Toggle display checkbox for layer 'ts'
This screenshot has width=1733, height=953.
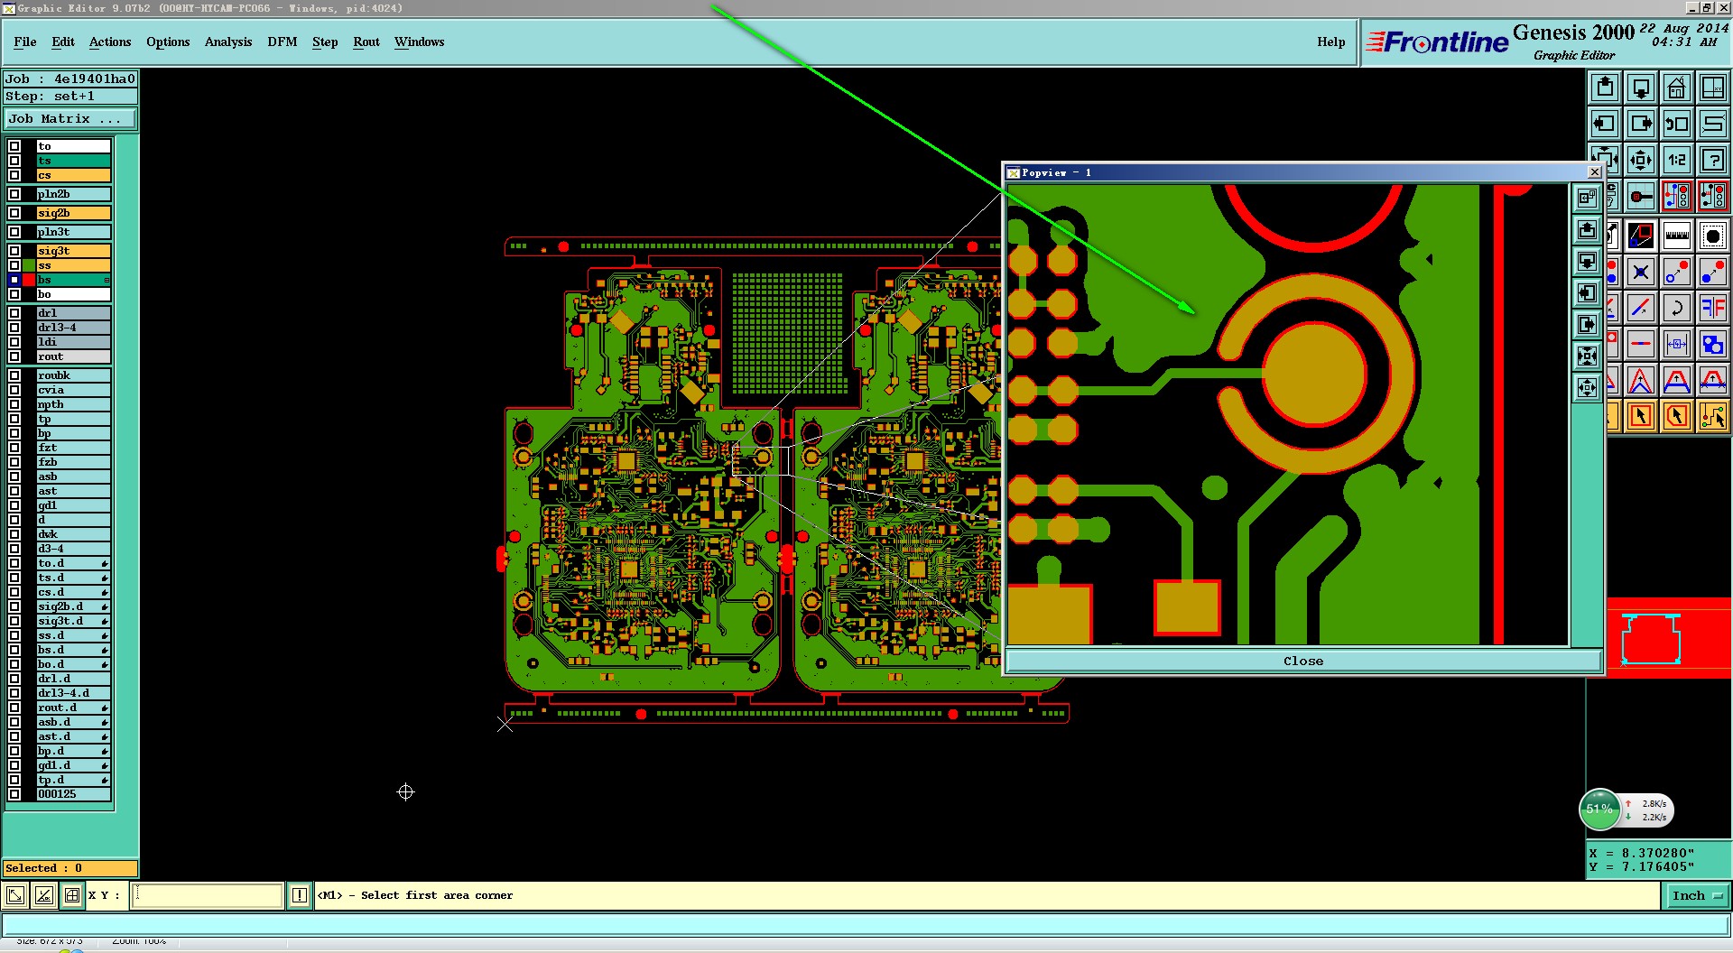coord(14,161)
